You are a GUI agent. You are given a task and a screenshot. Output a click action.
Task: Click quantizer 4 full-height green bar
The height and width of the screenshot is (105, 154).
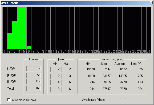tap(19, 28)
